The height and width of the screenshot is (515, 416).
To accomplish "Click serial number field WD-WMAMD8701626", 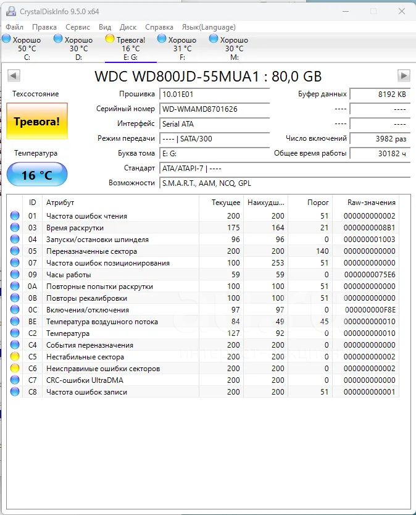I will coord(215,109).
